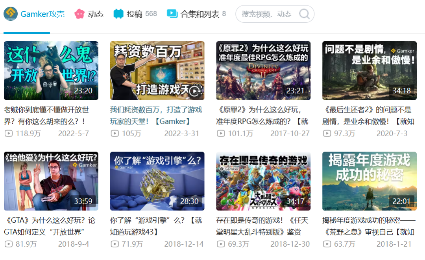425x260 pixels.
Task: Open title link 我们耗资数百万，打造了游戏玩家的天堂
Action: pos(156,115)
